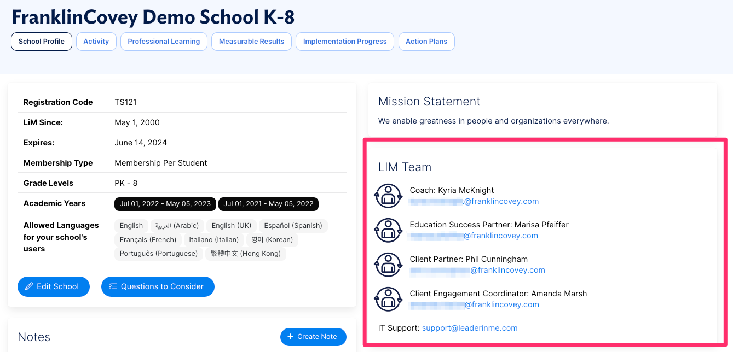This screenshot has width=733, height=352.
Task: Open the Measurable Results tab
Action: point(251,42)
